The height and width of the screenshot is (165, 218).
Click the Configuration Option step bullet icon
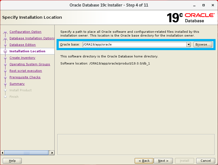5,32
